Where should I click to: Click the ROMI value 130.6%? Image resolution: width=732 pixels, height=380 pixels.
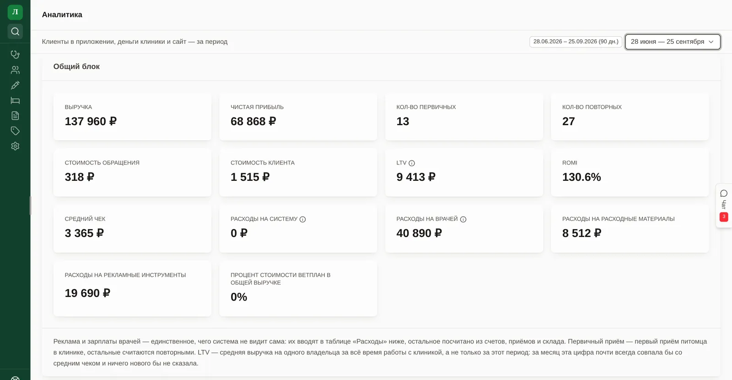[x=581, y=177]
